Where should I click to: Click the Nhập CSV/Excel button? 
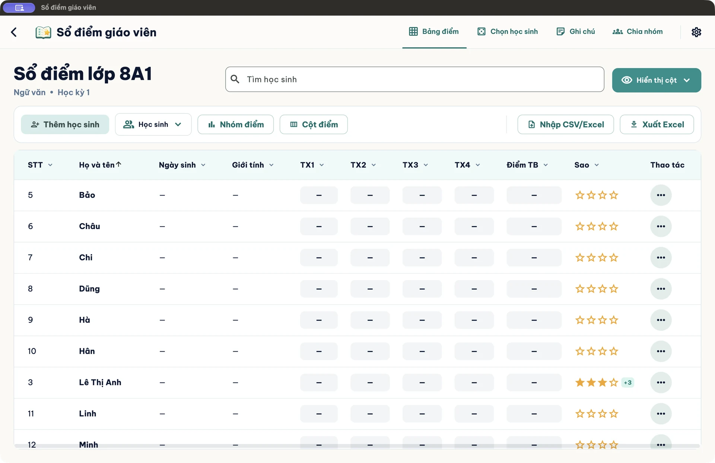(x=566, y=124)
